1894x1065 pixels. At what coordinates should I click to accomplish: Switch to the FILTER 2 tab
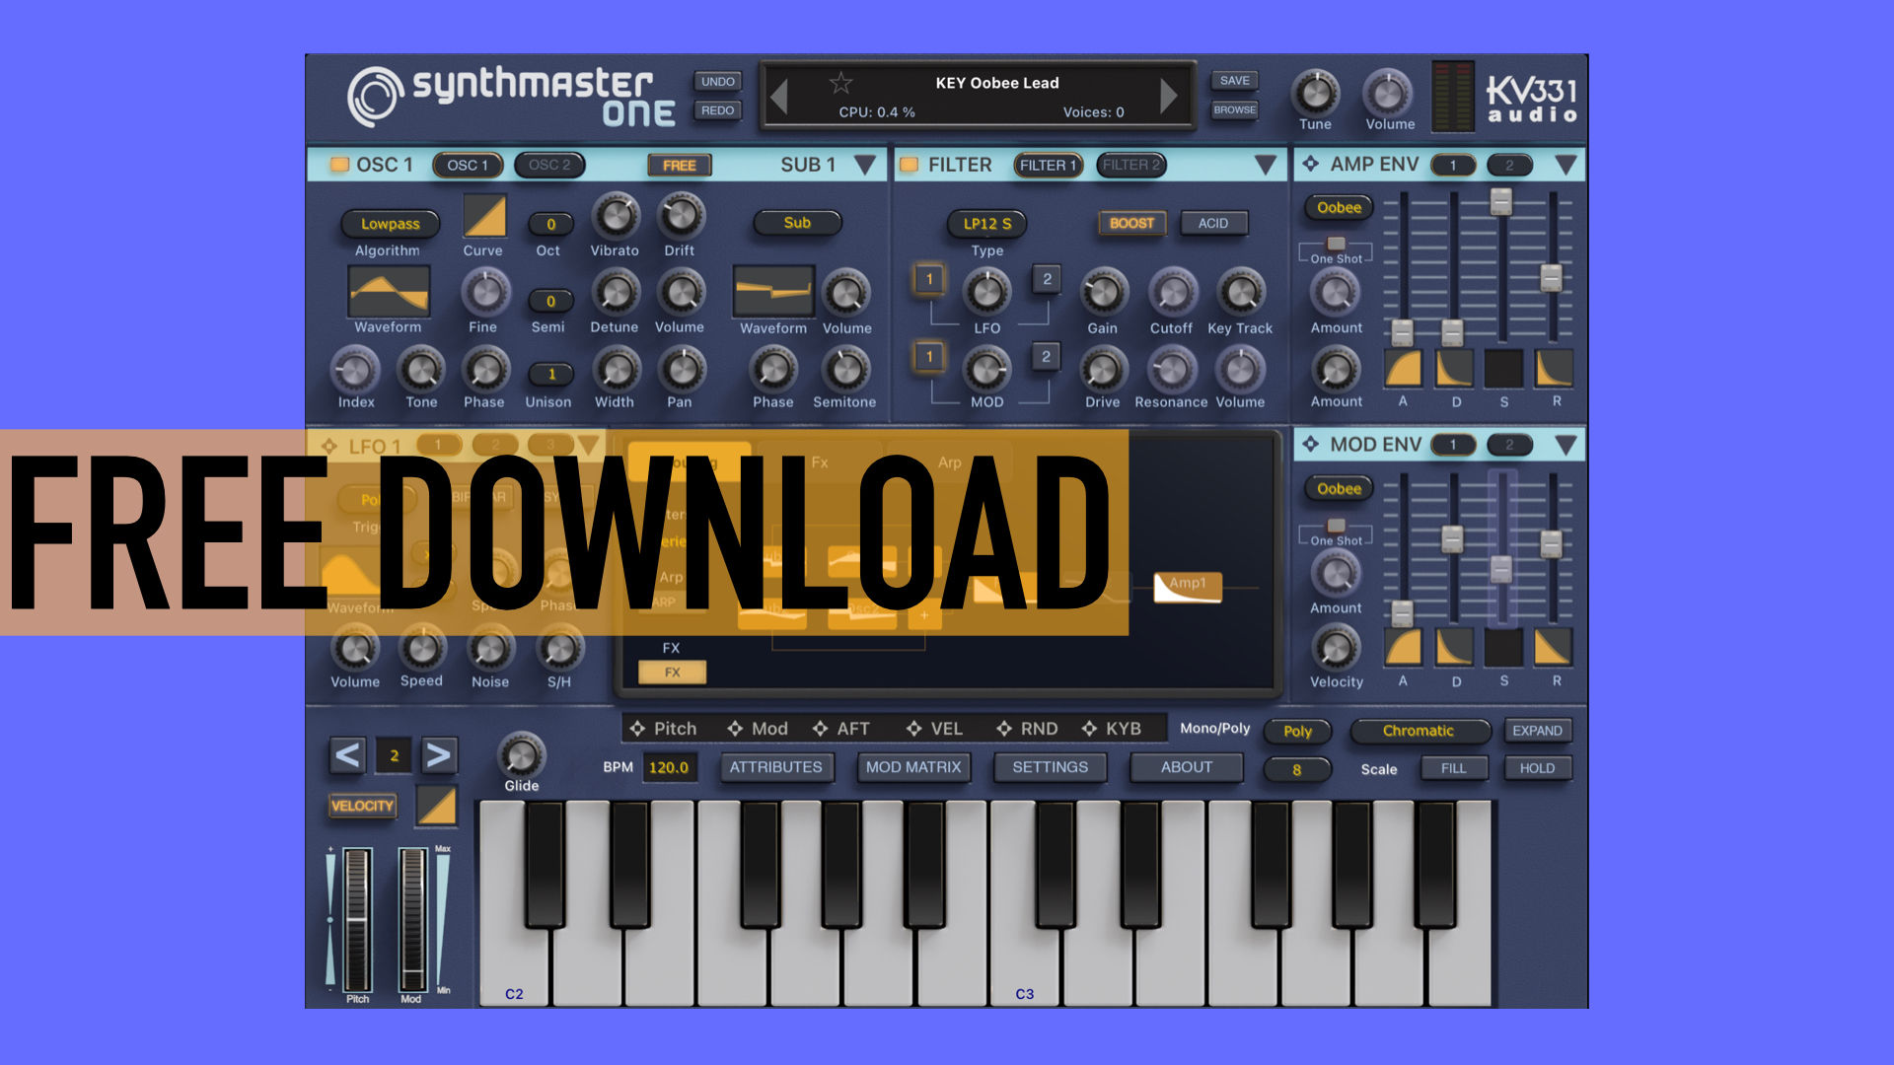click(x=1128, y=164)
